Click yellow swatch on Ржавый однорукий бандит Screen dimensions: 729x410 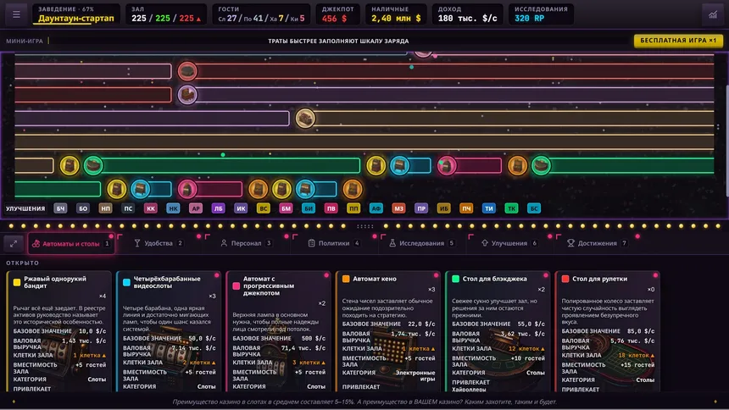pos(17,282)
